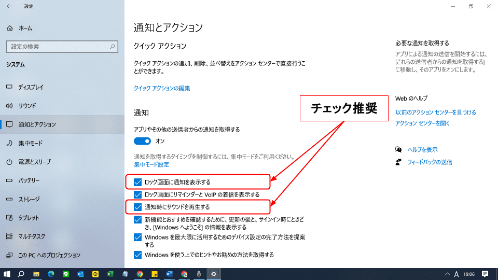This screenshot has width=498, height=280.
Task: Open Display settings in the sidebar
Action: [31, 87]
